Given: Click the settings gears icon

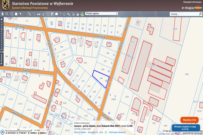Looking at the screenshot, I should (x=69, y=14).
